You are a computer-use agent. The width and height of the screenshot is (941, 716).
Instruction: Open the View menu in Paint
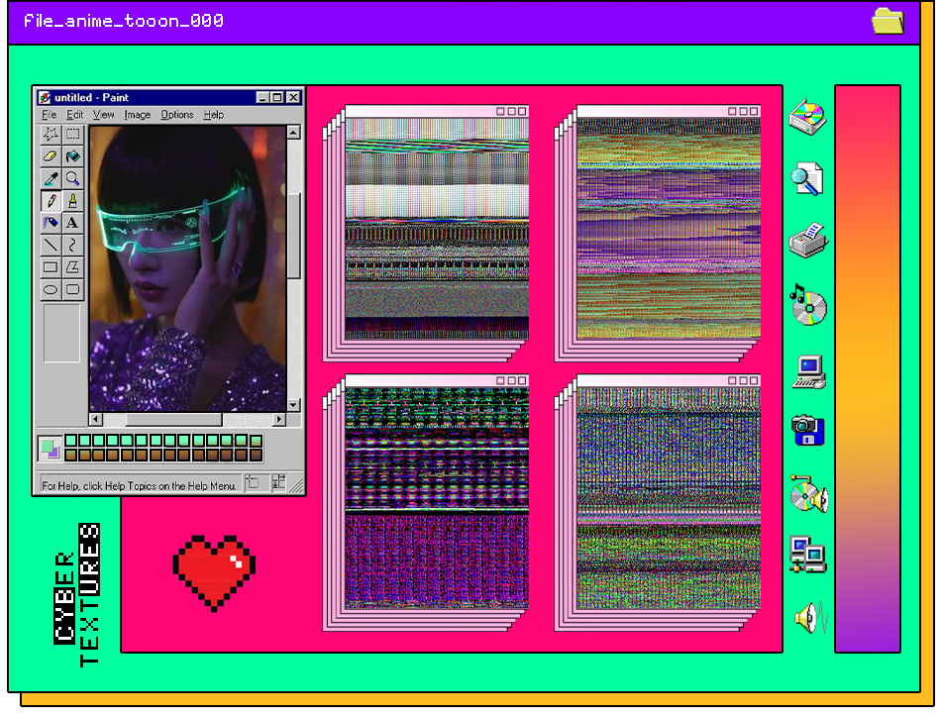pos(103,115)
